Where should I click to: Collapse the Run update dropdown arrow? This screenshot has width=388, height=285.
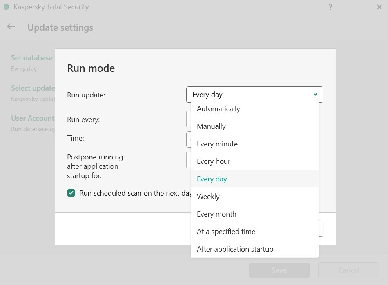click(315, 94)
